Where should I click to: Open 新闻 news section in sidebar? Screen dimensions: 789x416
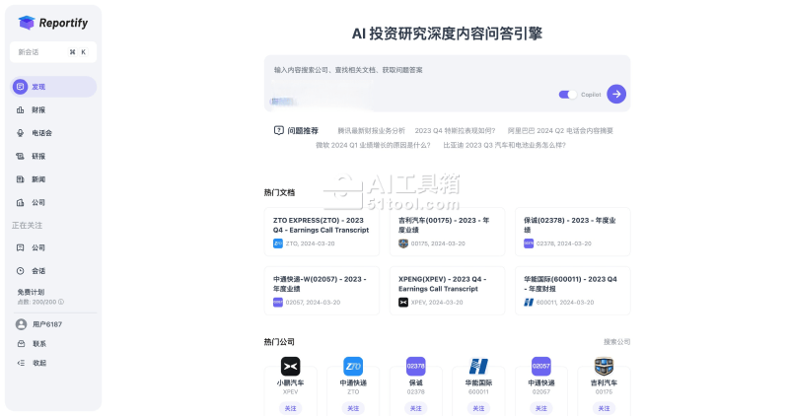pyautogui.click(x=37, y=179)
